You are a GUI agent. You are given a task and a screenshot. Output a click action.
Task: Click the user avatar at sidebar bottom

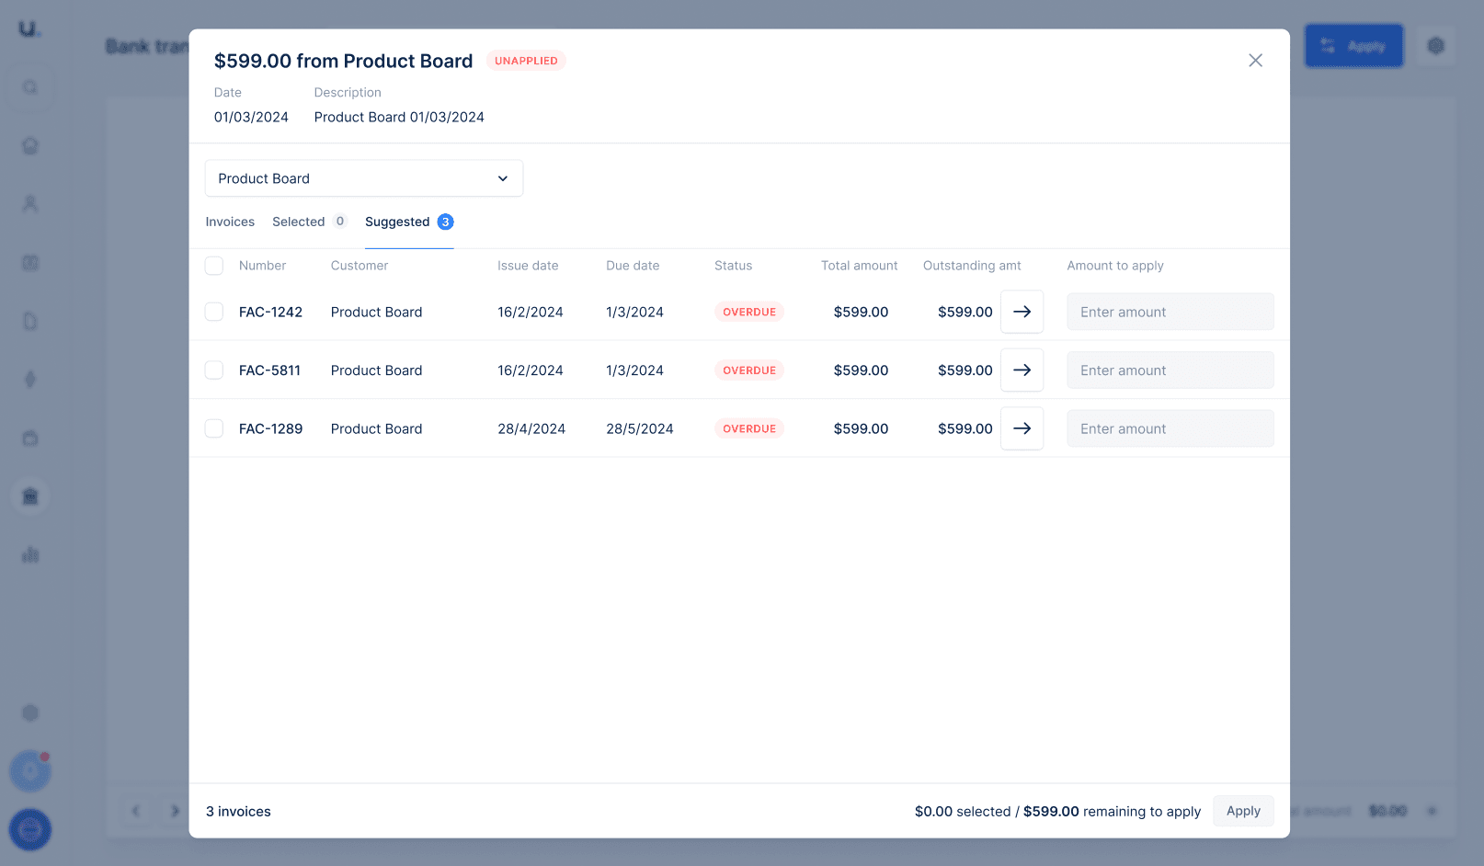(30, 830)
